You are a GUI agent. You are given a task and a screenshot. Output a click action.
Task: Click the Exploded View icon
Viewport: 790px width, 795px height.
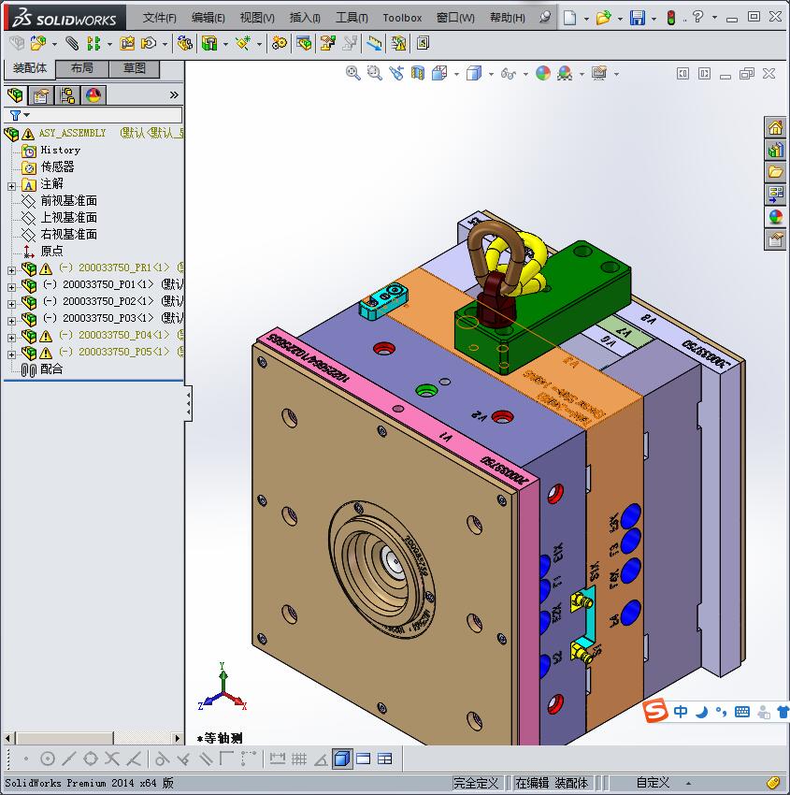(328, 44)
